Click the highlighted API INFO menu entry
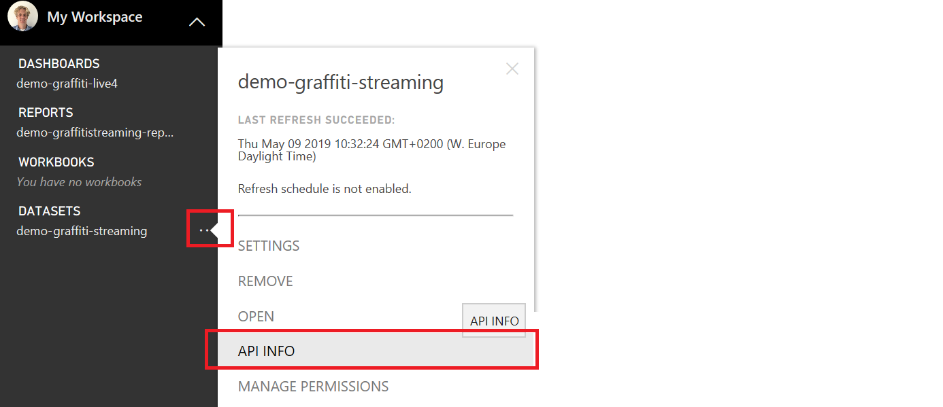Screen dimensions: 943x407 267,351
